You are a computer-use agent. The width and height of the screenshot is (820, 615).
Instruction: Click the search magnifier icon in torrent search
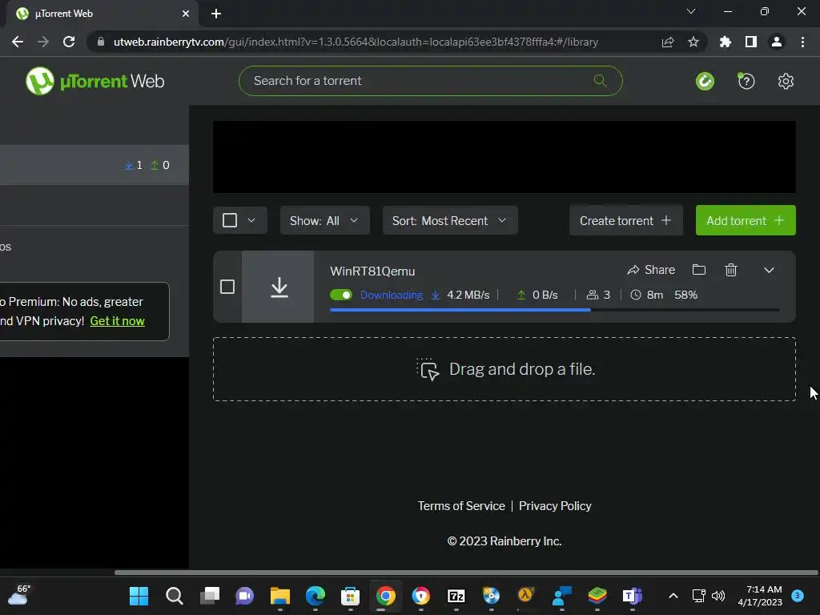(x=600, y=81)
